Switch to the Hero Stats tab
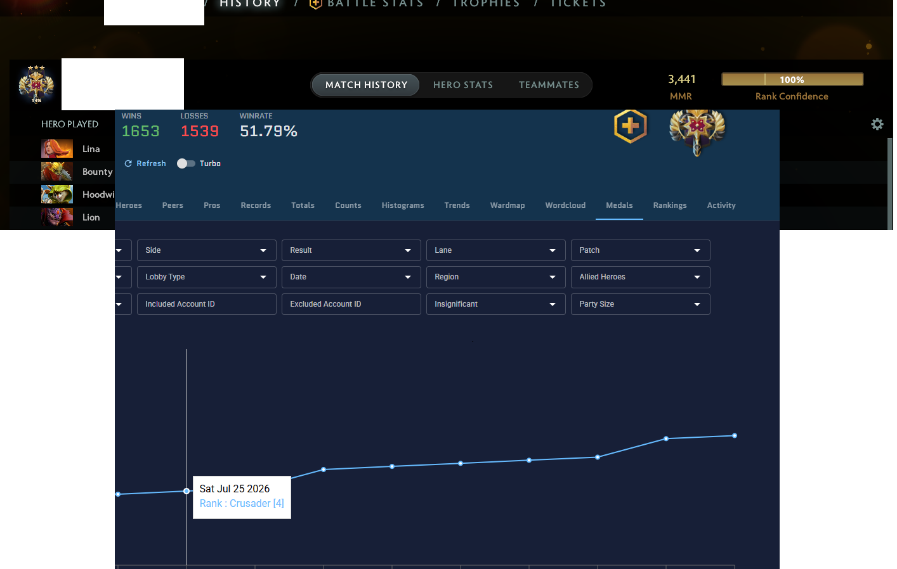Viewport: 897px width, 569px height. click(463, 85)
